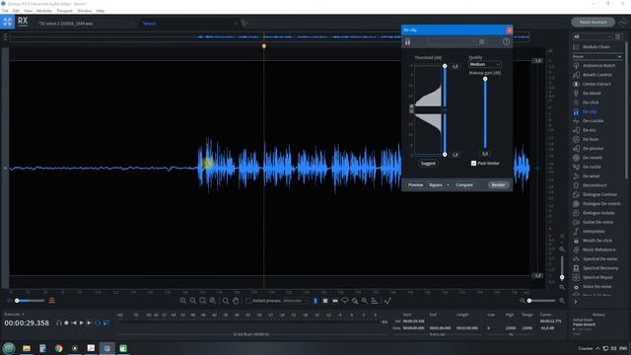Screen dimensions: 631x355
Task: Open the Instant process mode dropdown
Action: click(295, 301)
